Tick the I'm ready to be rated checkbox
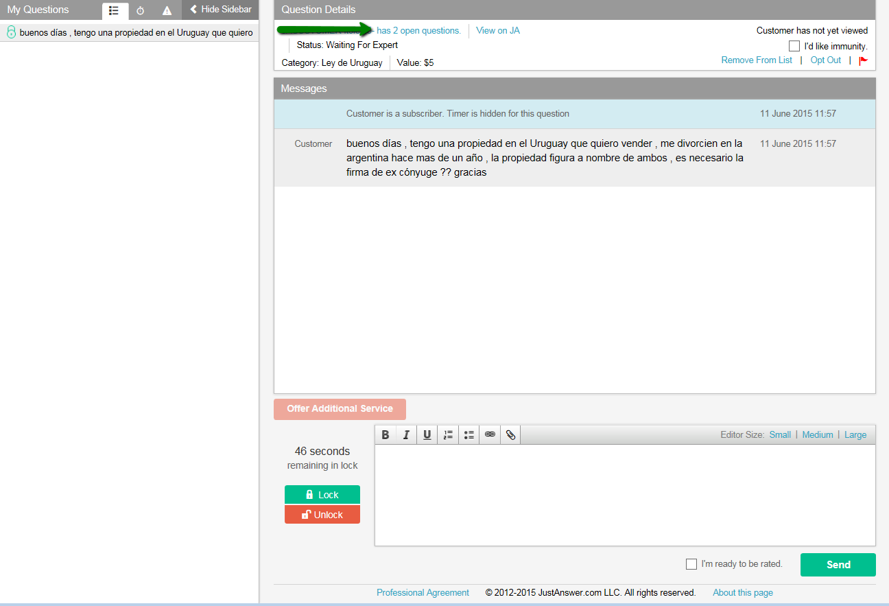This screenshot has width=889, height=606. click(x=691, y=564)
